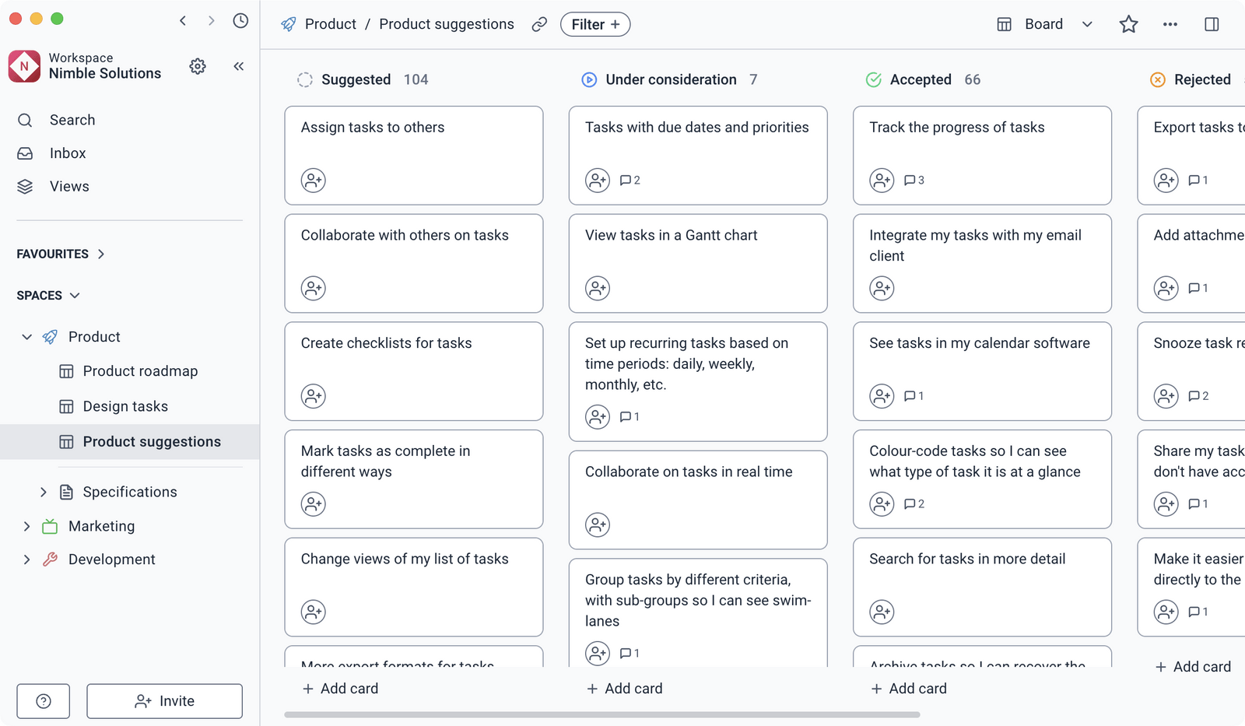Click Invite at the bottom of the sidebar
The image size is (1245, 726).
(164, 700)
